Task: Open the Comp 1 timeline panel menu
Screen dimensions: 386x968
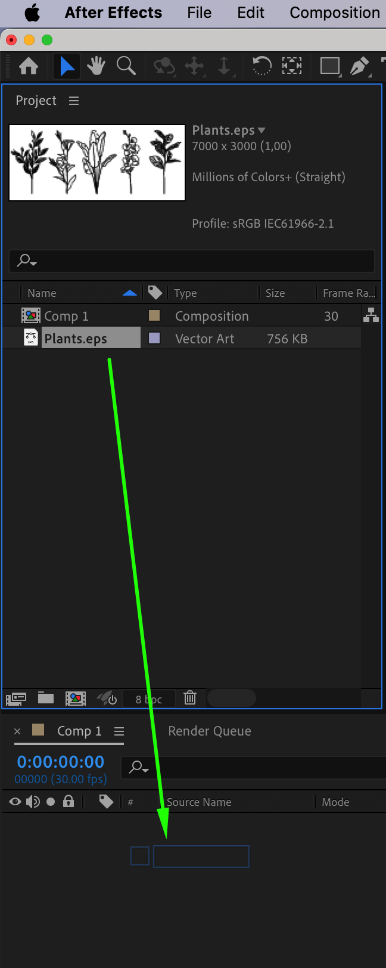Action: coord(119,731)
